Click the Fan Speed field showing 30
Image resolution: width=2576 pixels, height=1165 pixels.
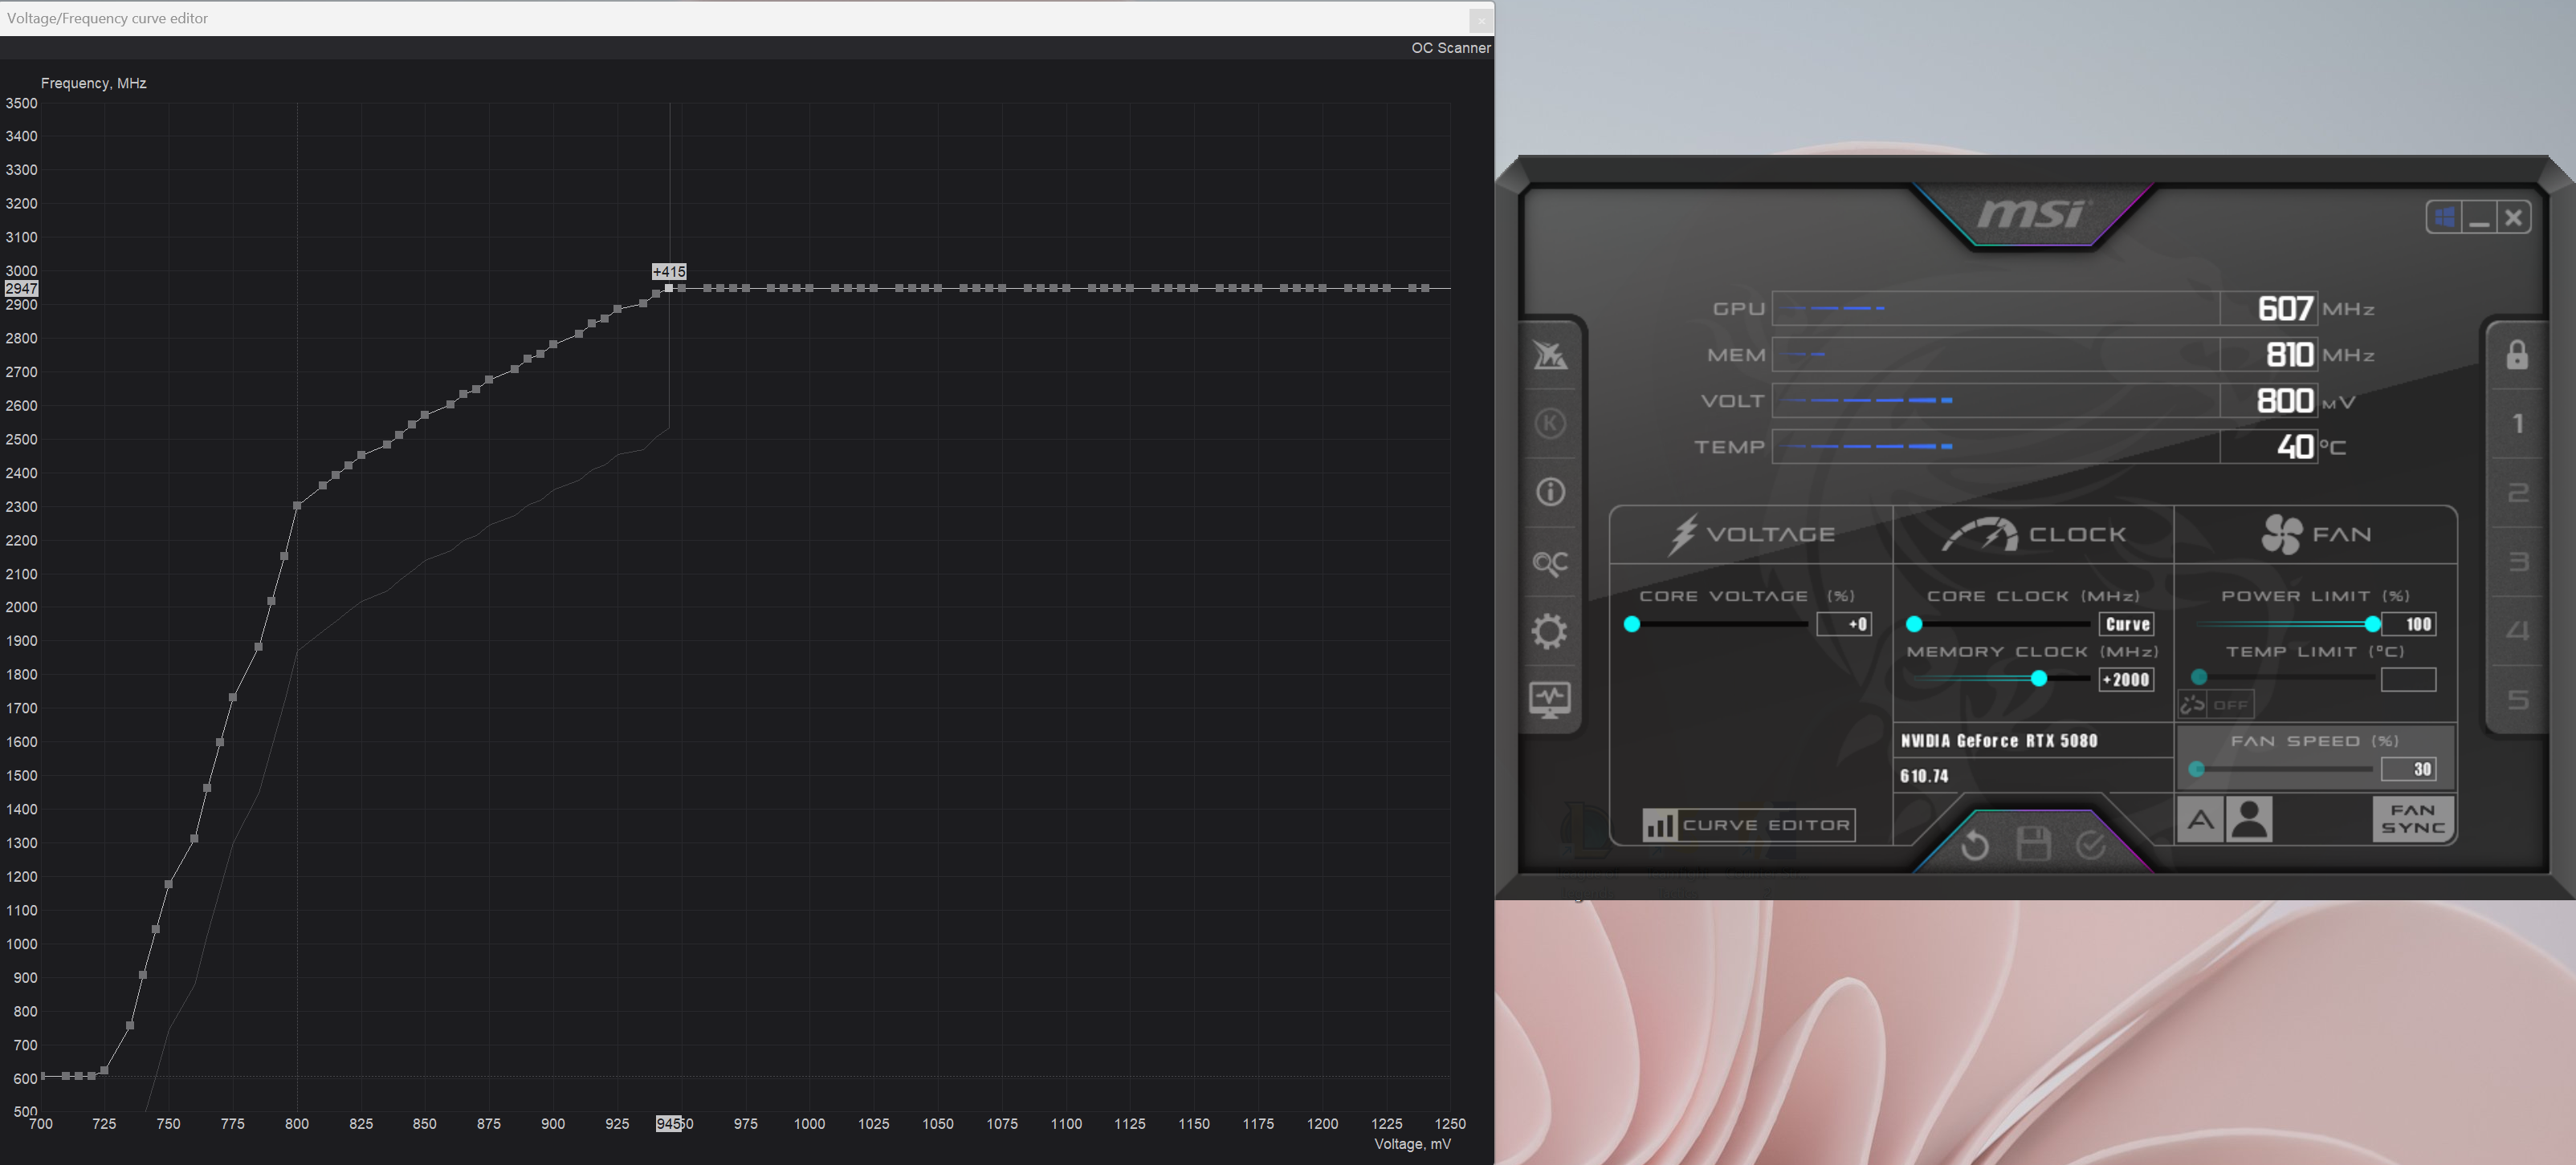pos(2409,769)
